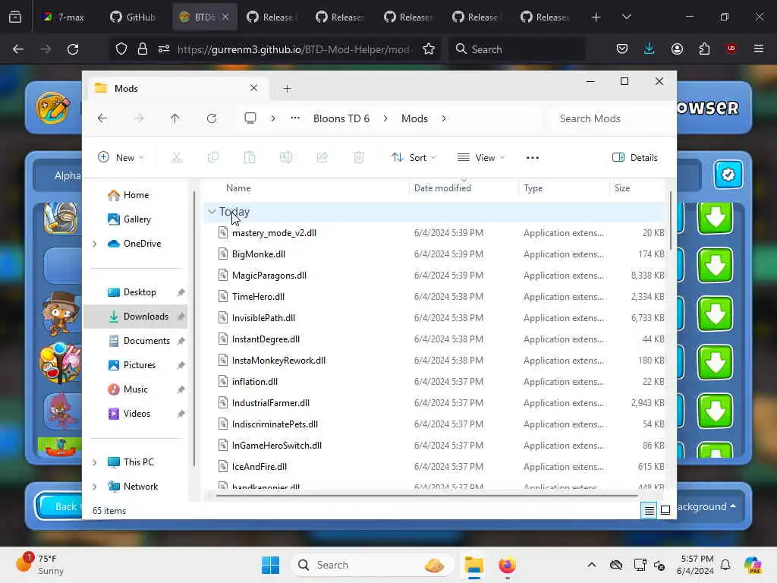
Task: Click the horizontal scrollbar in file list
Action: pos(426,495)
